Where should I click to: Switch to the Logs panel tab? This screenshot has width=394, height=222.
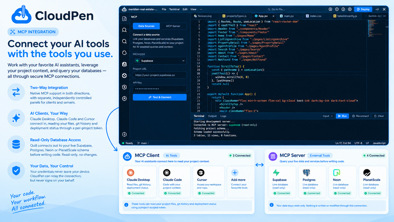tap(223, 116)
